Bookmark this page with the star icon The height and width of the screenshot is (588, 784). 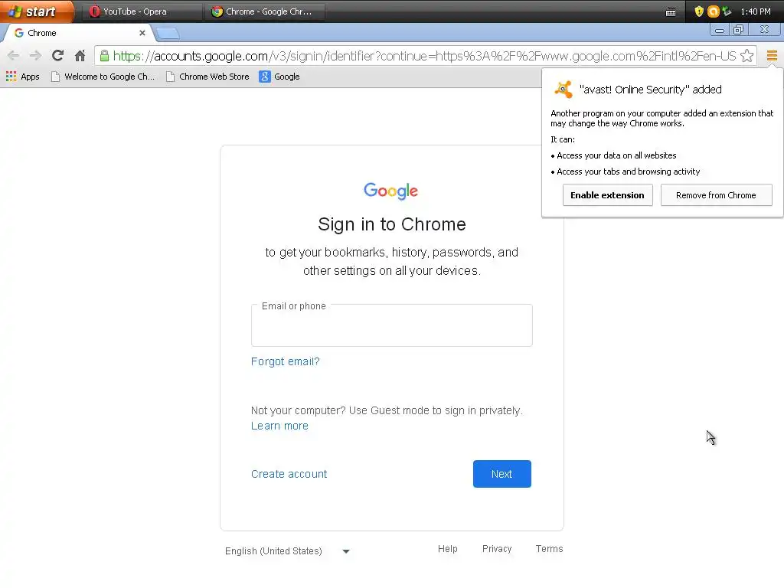[x=747, y=55]
